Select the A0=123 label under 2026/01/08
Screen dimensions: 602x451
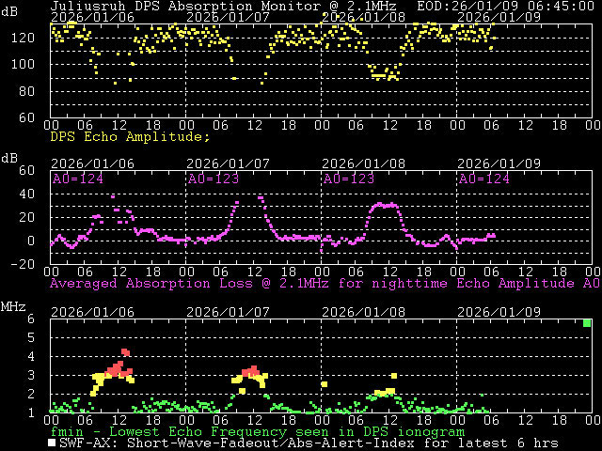[x=349, y=179]
